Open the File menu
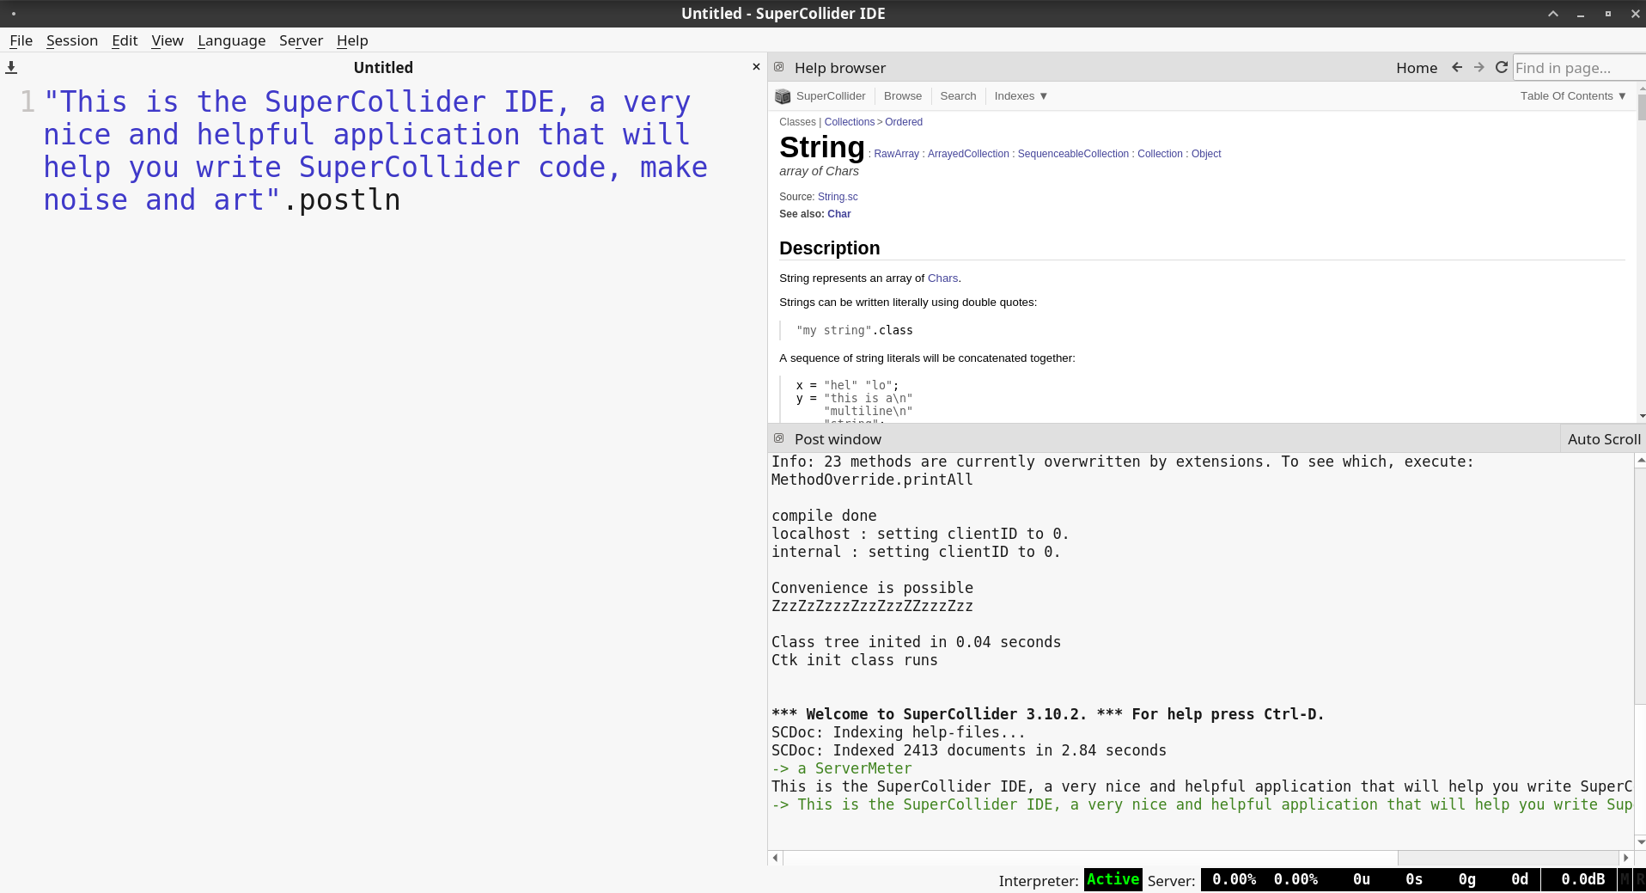 [21, 40]
